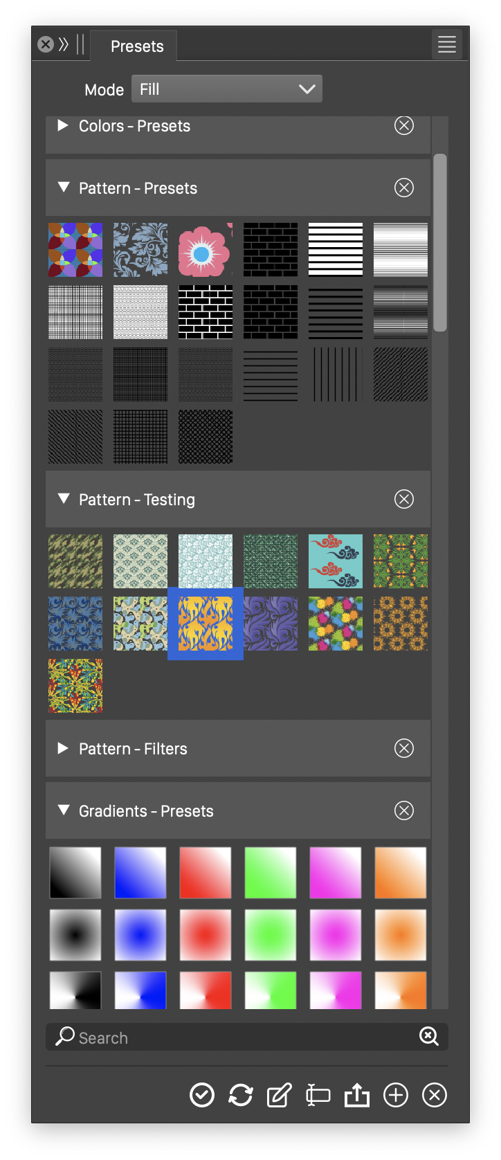Click the pencil edit preset icon
Screen dimensions: 501x1160
279,1095
